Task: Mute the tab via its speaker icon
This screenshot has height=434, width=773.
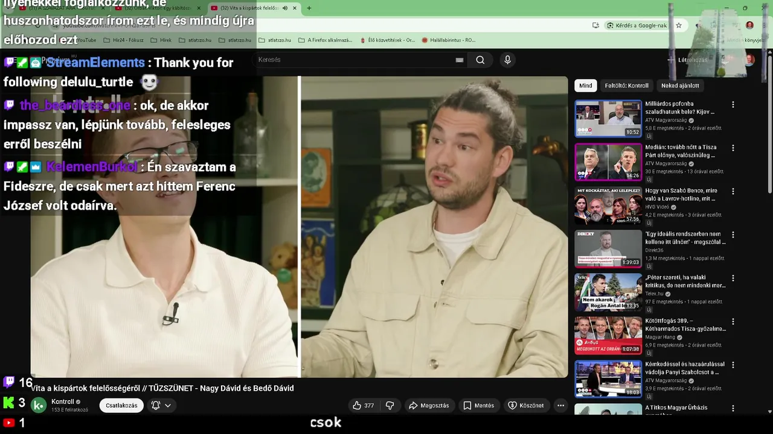Action: pyautogui.click(x=285, y=8)
